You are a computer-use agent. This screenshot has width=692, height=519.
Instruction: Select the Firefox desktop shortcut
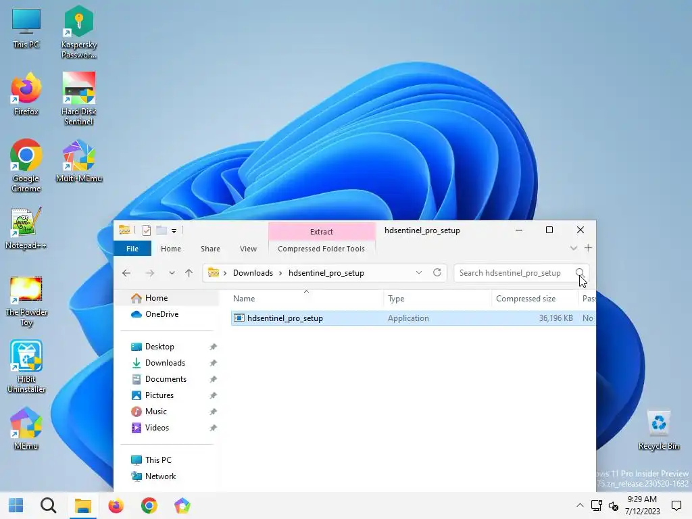click(x=26, y=94)
